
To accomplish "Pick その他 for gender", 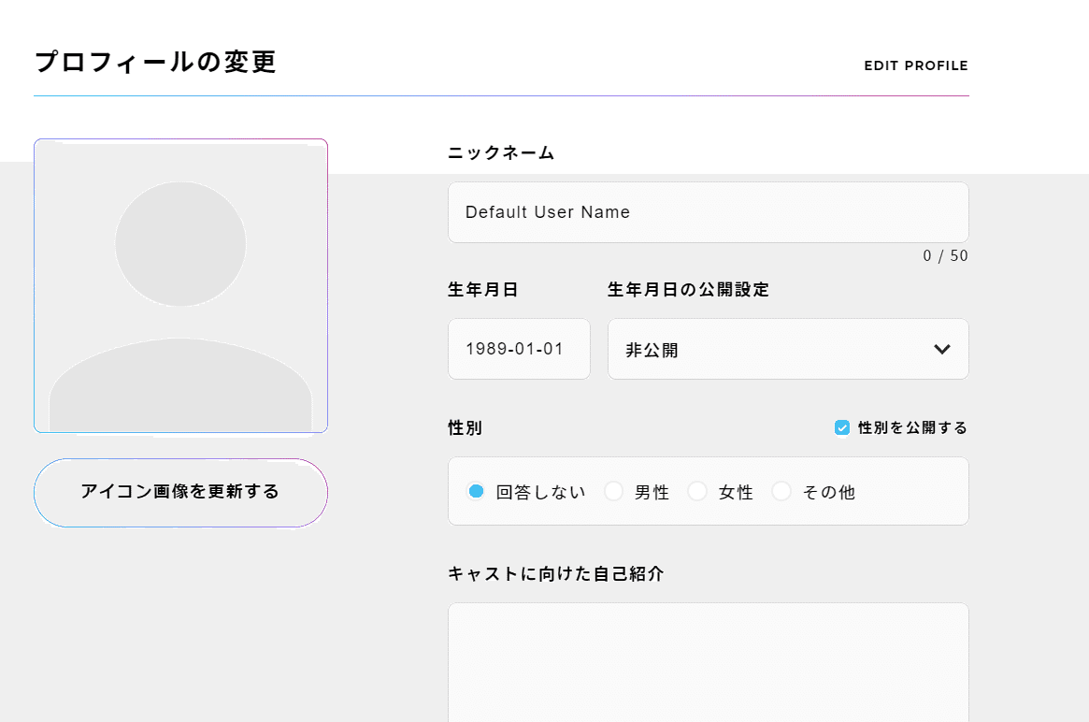I will pyautogui.click(x=781, y=490).
